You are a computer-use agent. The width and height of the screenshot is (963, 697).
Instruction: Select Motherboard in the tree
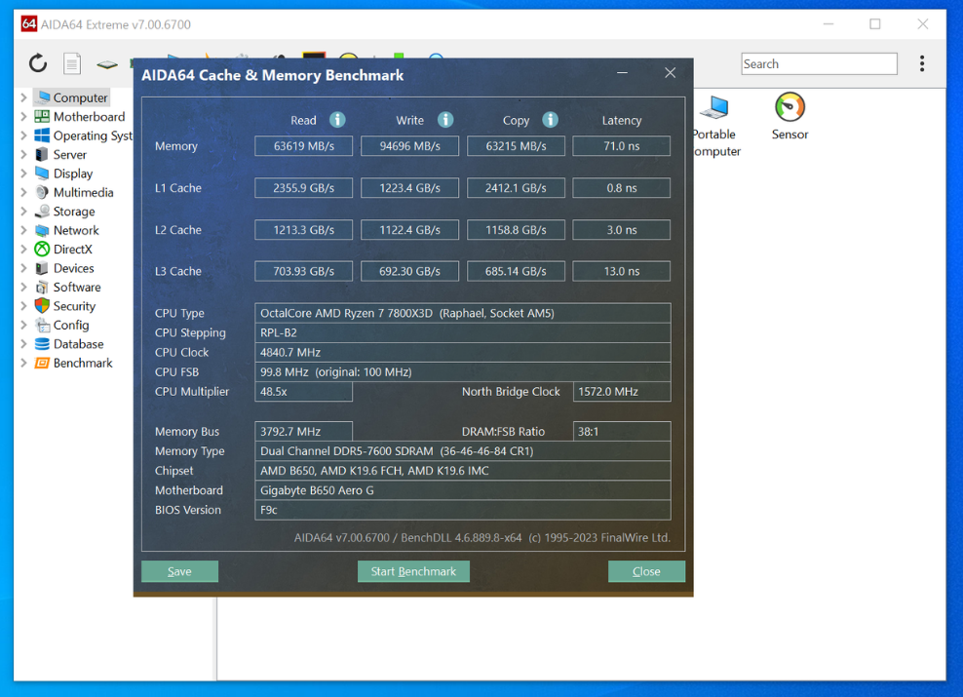tap(89, 117)
